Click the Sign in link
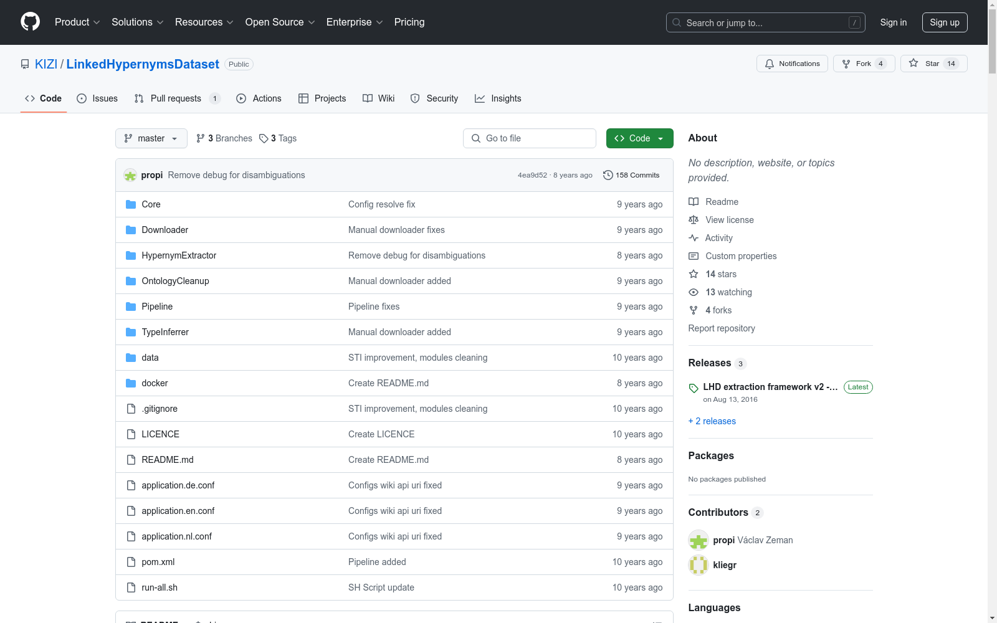Viewport: 997px width, 623px height. tap(894, 22)
